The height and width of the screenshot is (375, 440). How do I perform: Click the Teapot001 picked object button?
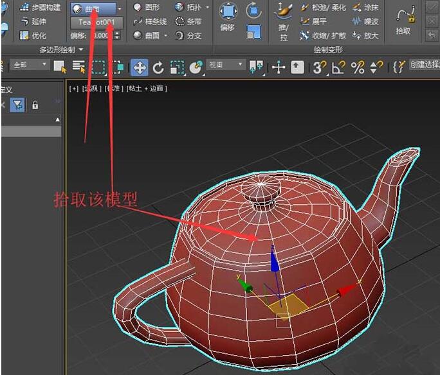[x=96, y=22]
